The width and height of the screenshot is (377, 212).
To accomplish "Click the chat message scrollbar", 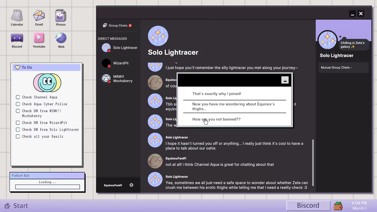I will pyautogui.click(x=313, y=162).
